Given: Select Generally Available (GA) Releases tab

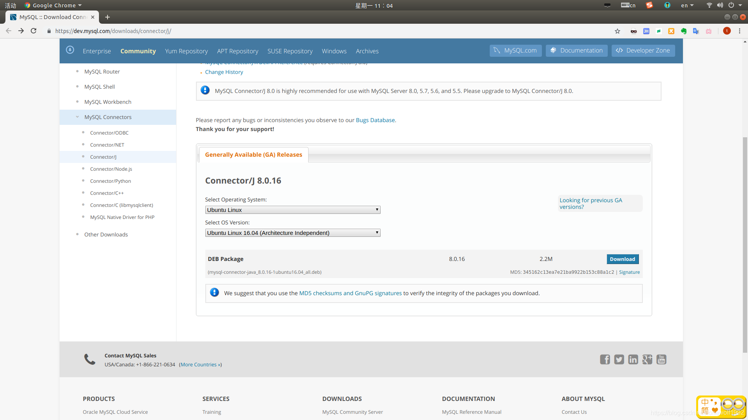Looking at the screenshot, I should (254, 155).
